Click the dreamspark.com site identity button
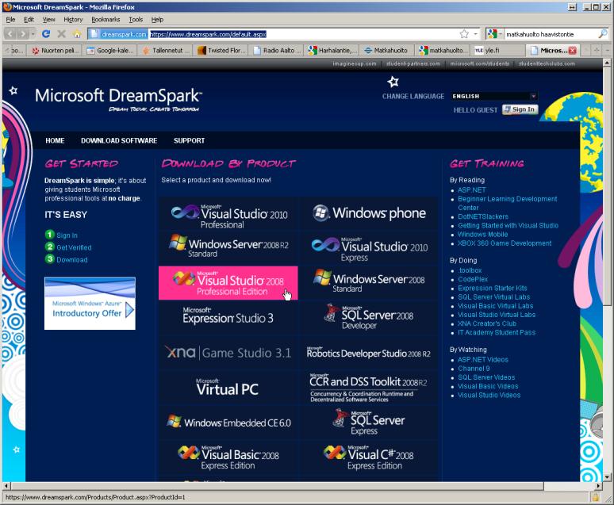Viewport: 614px width, 505px height. coord(118,34)
